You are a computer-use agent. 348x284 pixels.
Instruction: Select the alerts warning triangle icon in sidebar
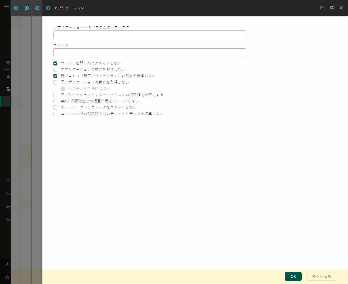tap(8, 76)
